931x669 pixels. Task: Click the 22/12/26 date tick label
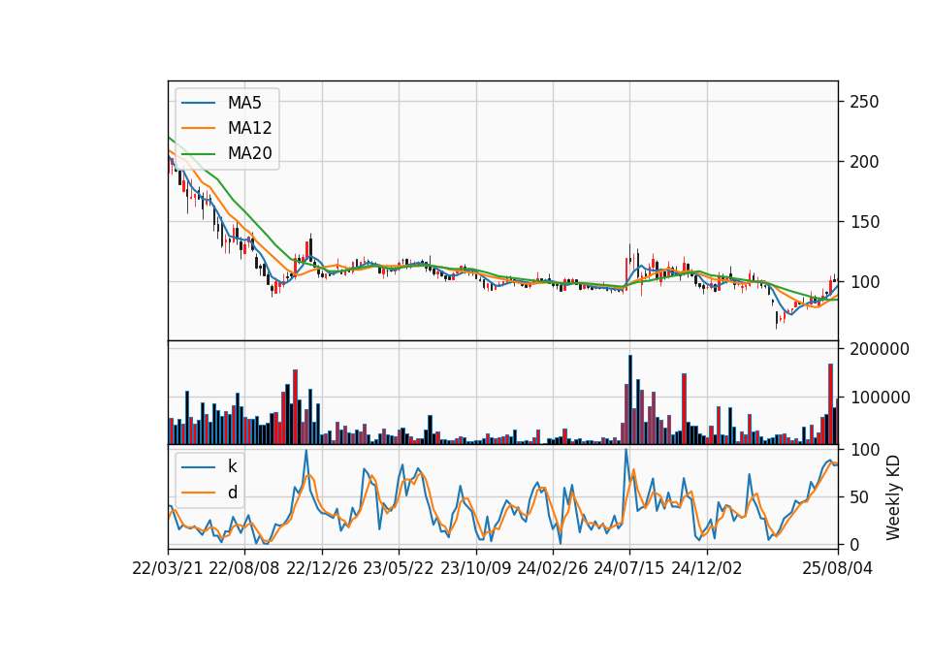tap(322, 568)
